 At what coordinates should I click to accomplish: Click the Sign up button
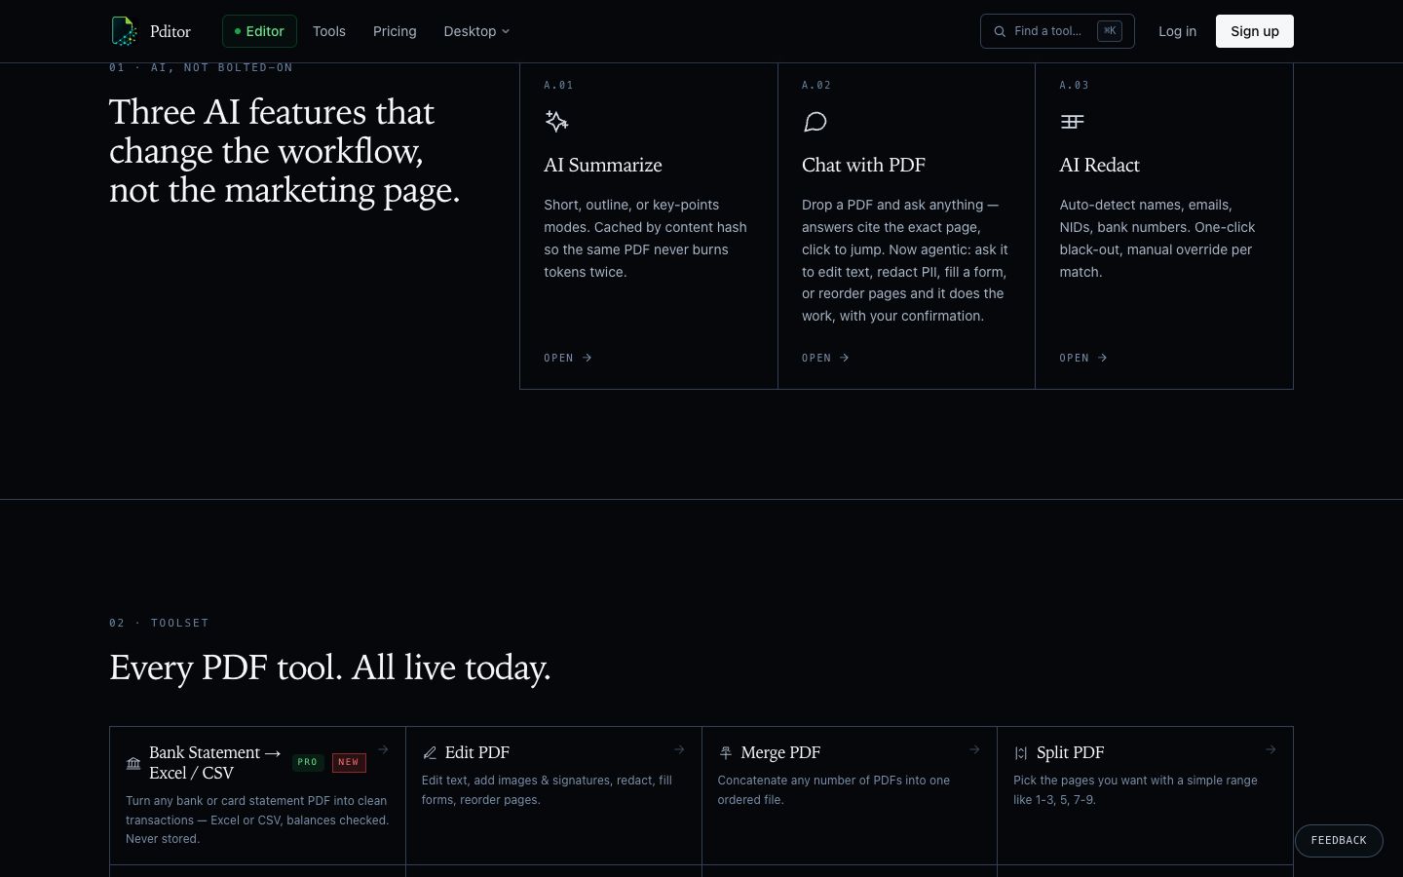pyautogui.click(x=1255, y=31)
